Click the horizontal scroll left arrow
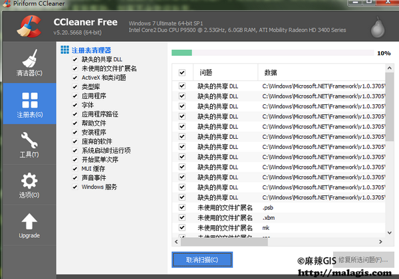 (x=176, y=242)
